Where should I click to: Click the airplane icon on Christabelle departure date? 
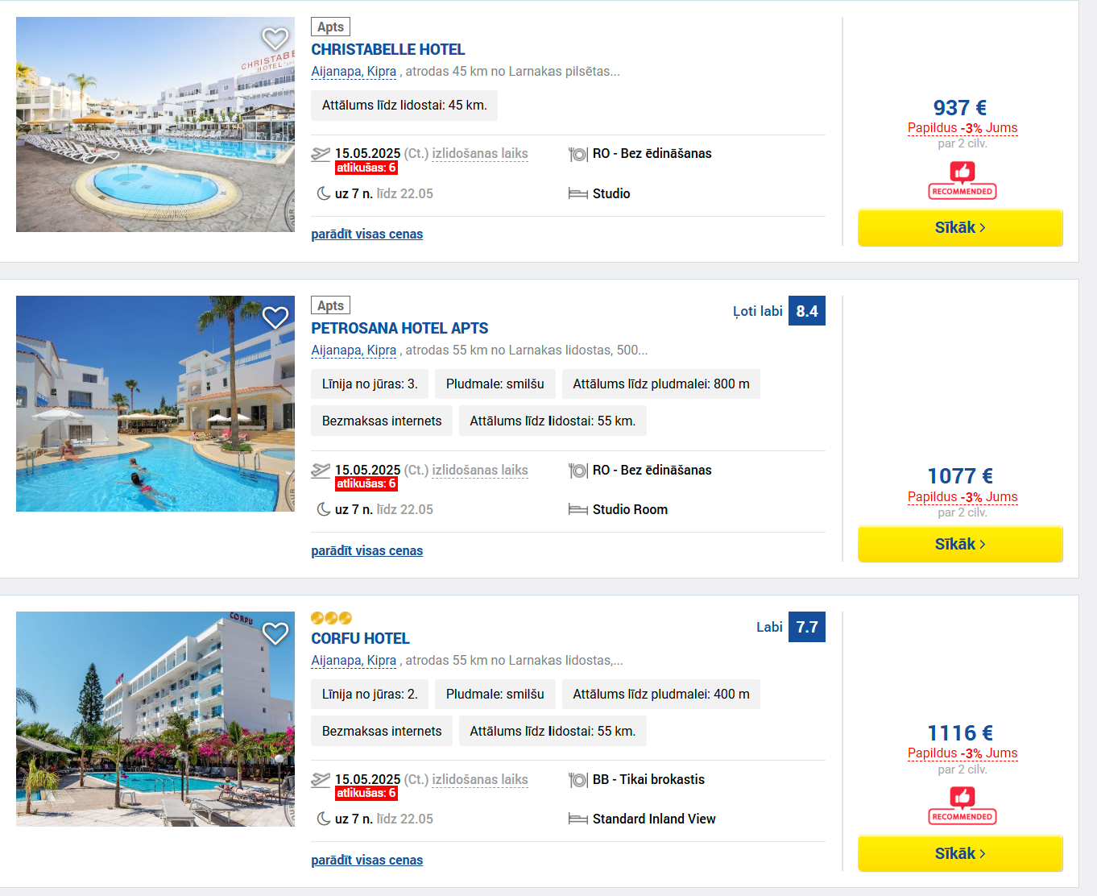(x=321, y=154)
